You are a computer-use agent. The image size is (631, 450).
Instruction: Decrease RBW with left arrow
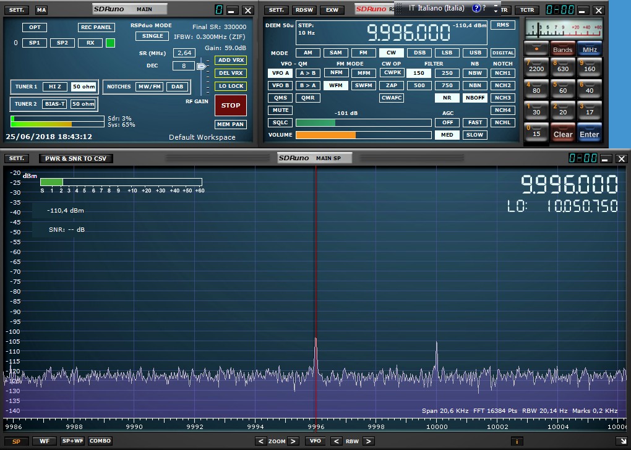click(x=336, y=441)
